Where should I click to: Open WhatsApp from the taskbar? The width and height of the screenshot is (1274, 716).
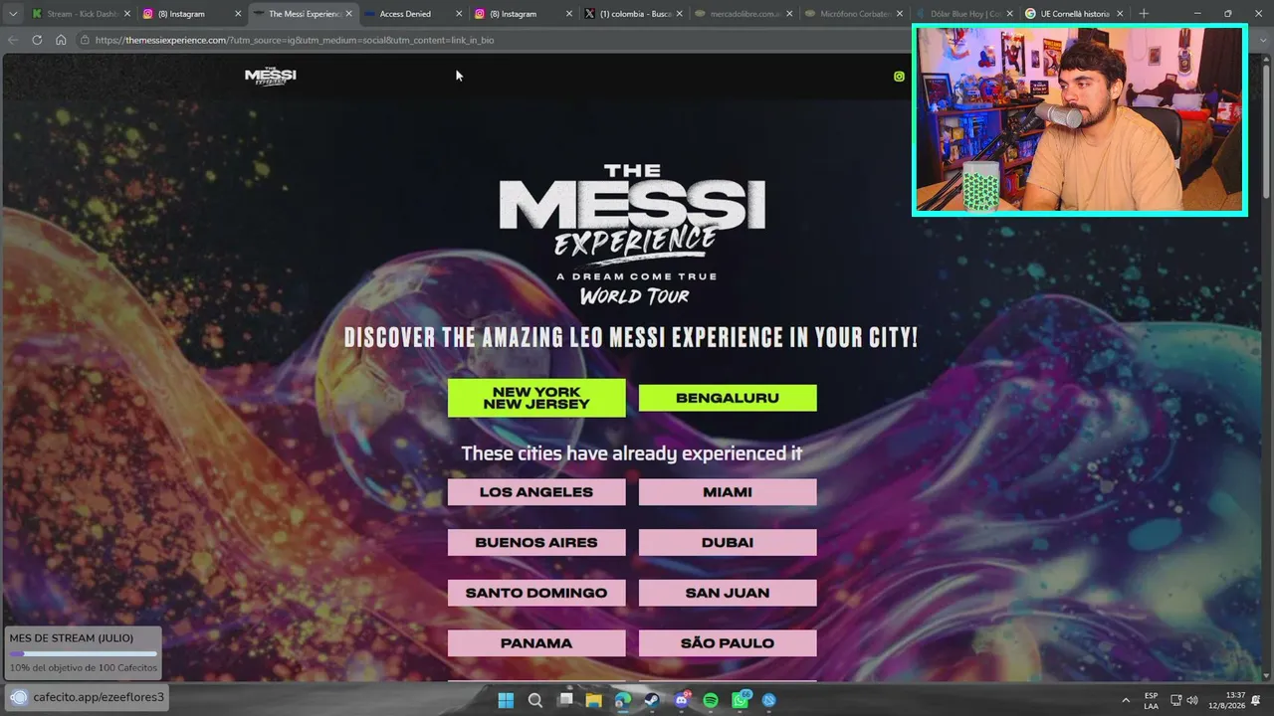(x=741, y=700)
